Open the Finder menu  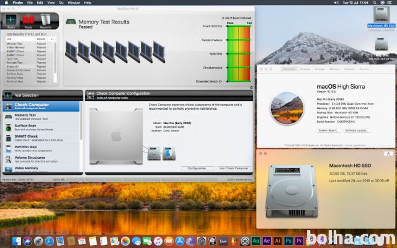point(18,2)
